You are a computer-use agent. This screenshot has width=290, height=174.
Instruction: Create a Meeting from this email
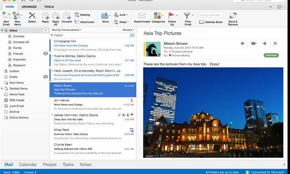(x=82, y=15)
